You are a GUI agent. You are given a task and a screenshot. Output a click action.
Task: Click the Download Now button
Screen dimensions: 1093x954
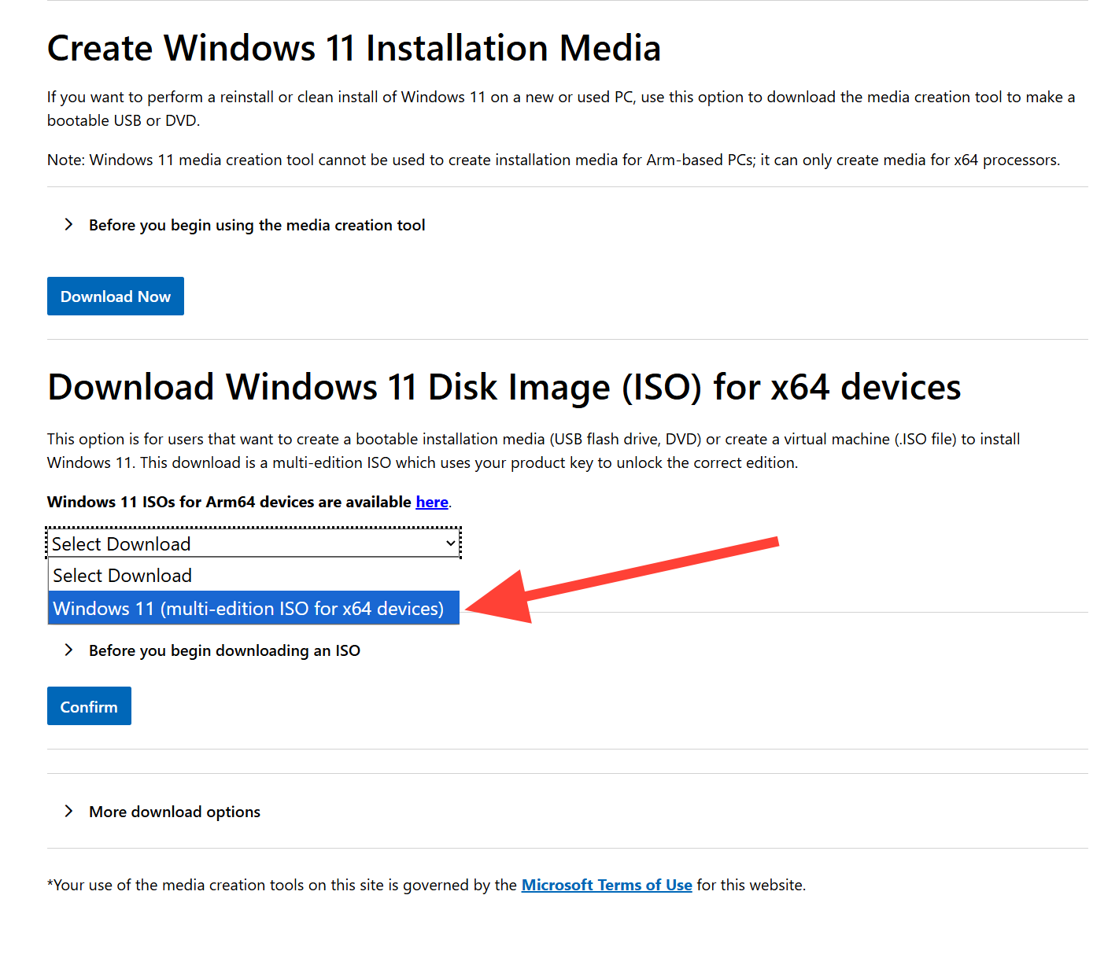click(115, 296)
